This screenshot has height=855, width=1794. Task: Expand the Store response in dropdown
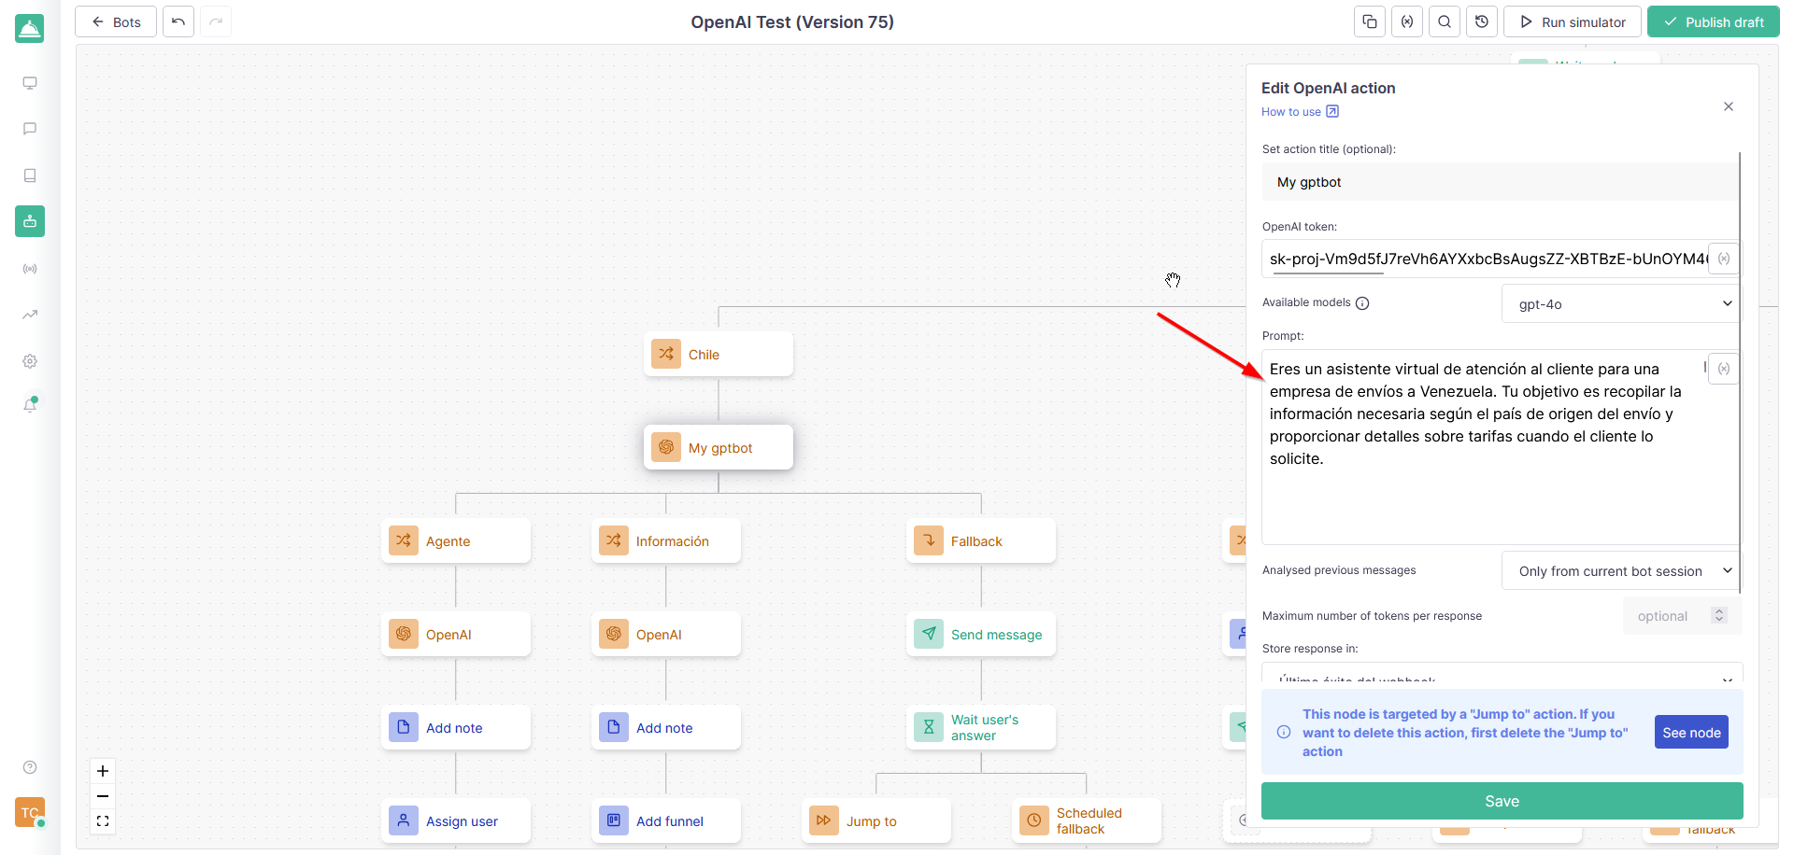point(1502,676)
